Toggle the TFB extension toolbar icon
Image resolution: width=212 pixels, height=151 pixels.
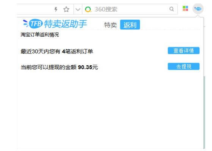click(x=198, y=9)
